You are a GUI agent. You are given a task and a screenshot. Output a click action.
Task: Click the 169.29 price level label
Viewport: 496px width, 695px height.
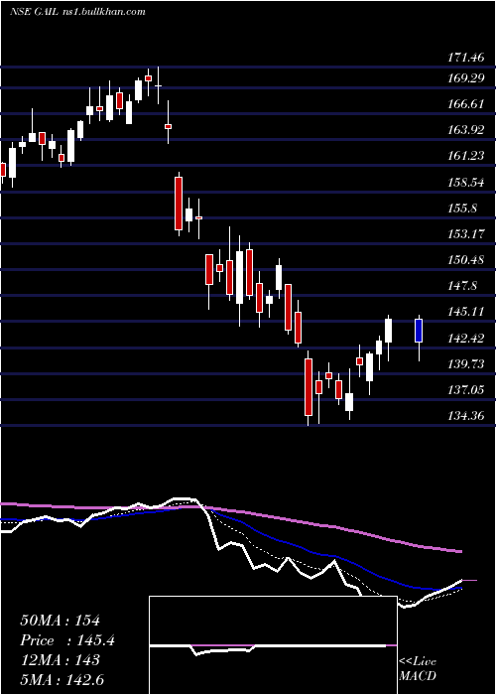[465, 78]
